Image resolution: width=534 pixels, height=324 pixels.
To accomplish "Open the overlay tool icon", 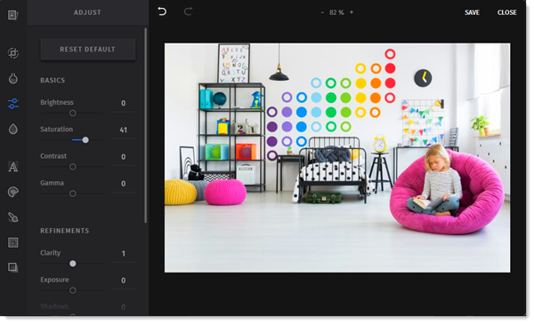I will point(13,267).
